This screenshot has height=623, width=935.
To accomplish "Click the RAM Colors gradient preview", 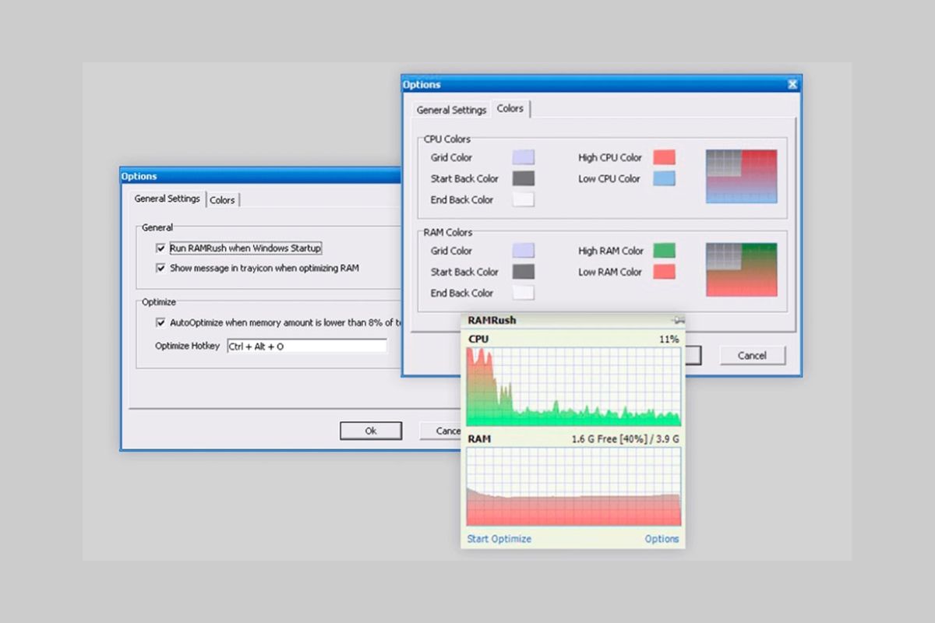I will click(741, 269).
